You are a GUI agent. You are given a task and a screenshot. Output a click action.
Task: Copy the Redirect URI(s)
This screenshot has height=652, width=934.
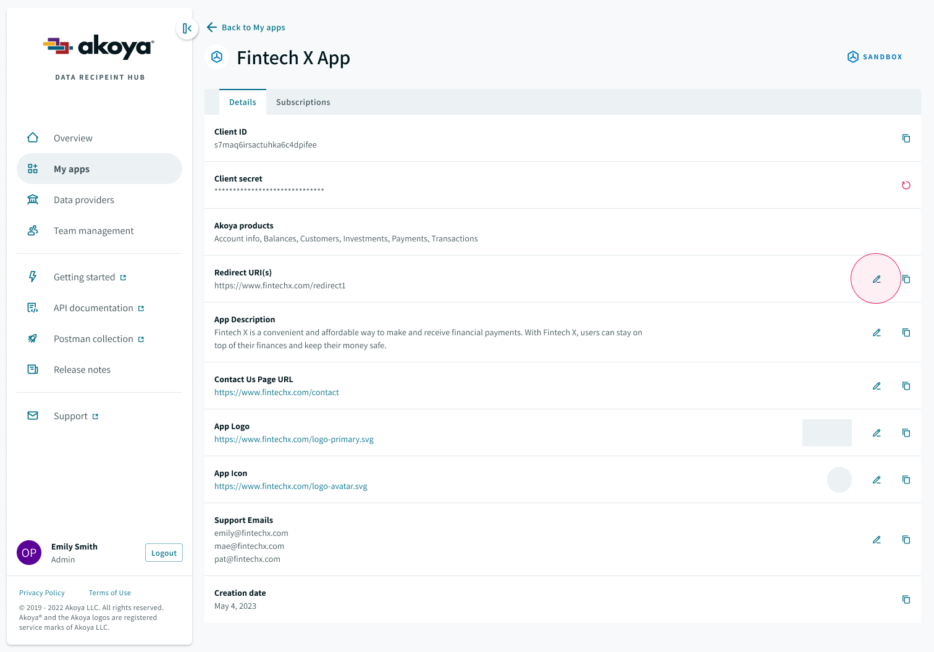[906, 279]
